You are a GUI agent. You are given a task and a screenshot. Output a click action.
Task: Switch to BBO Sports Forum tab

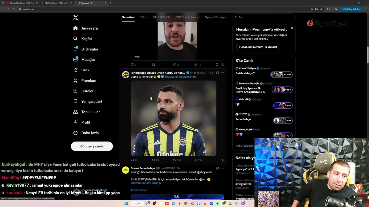click(x=187, y=17)
